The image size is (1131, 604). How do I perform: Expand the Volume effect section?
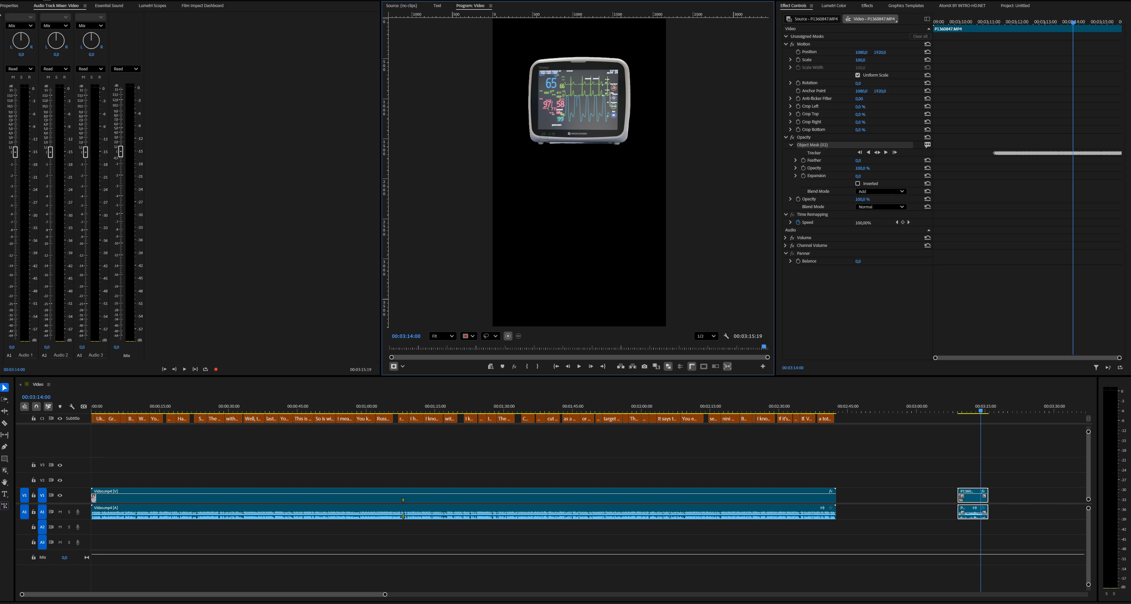point(785,238)
